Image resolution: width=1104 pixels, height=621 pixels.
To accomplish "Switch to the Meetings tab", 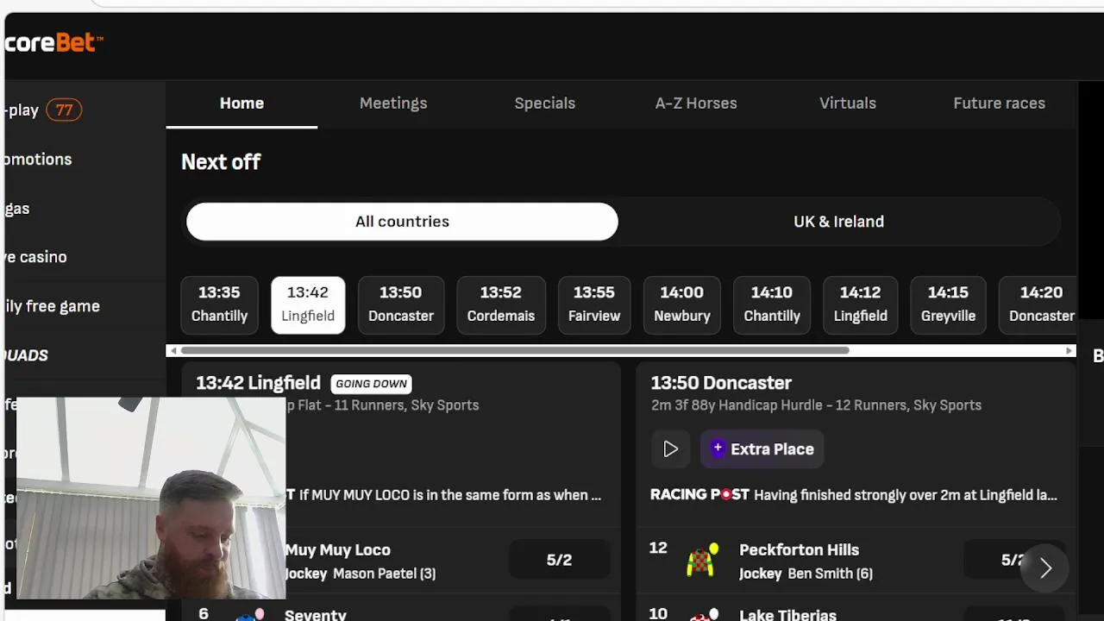I will tap(393, 103).
